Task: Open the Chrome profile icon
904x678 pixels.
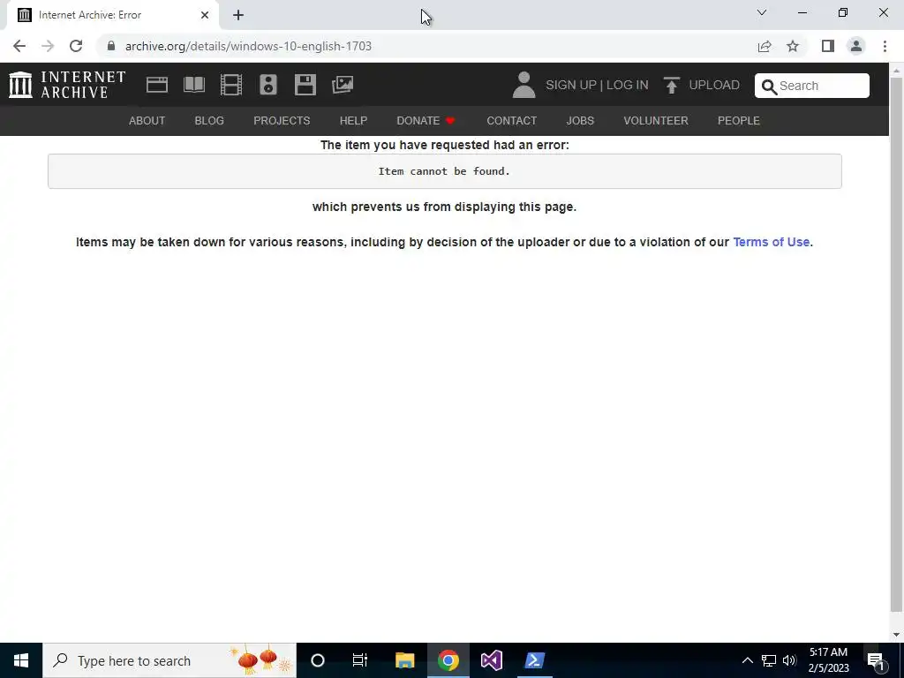Action: coord(856,46)
